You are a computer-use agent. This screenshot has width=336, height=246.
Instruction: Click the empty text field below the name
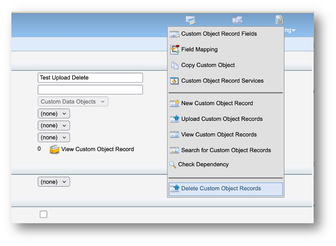(x=90, y=90)
